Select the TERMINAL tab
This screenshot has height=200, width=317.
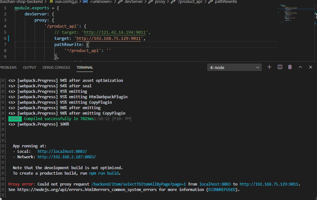click(85, 67)
